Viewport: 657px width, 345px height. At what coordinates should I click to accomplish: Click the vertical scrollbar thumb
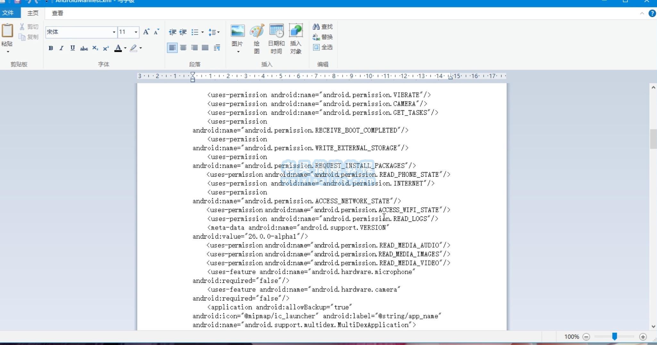click(x=653, y=139)
